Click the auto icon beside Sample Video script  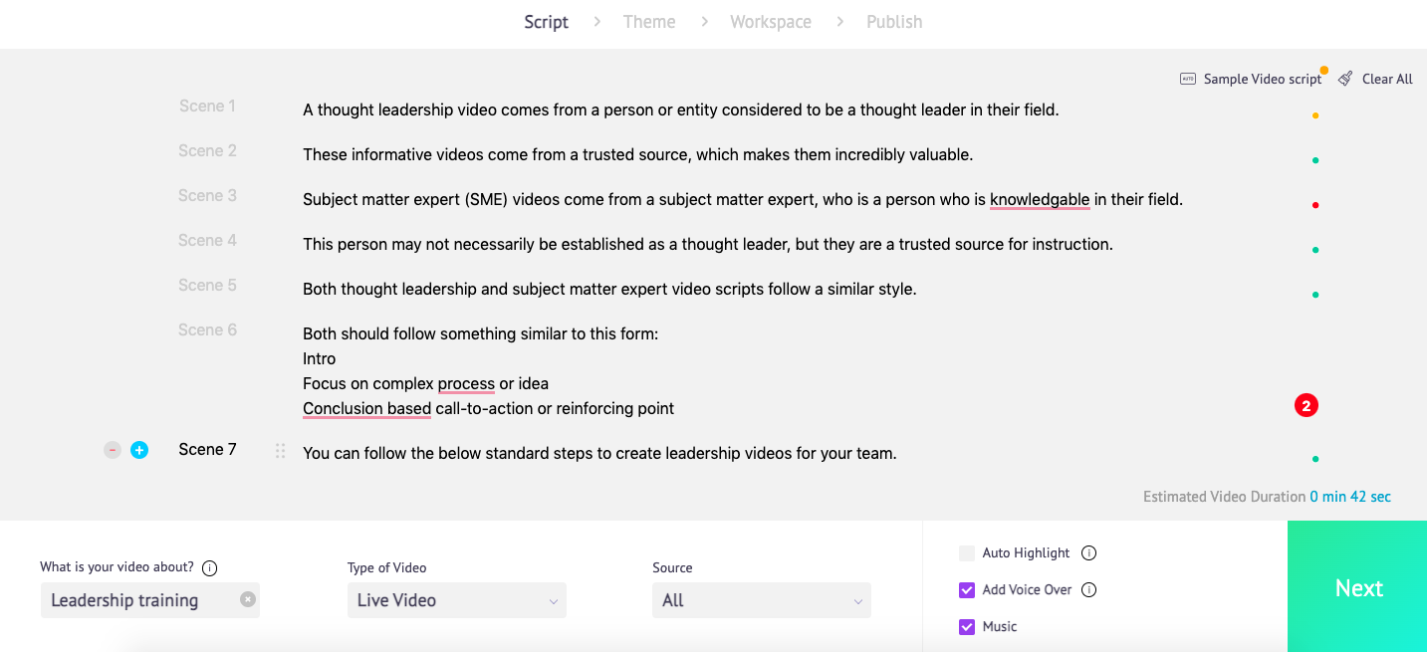[1188, 78]
